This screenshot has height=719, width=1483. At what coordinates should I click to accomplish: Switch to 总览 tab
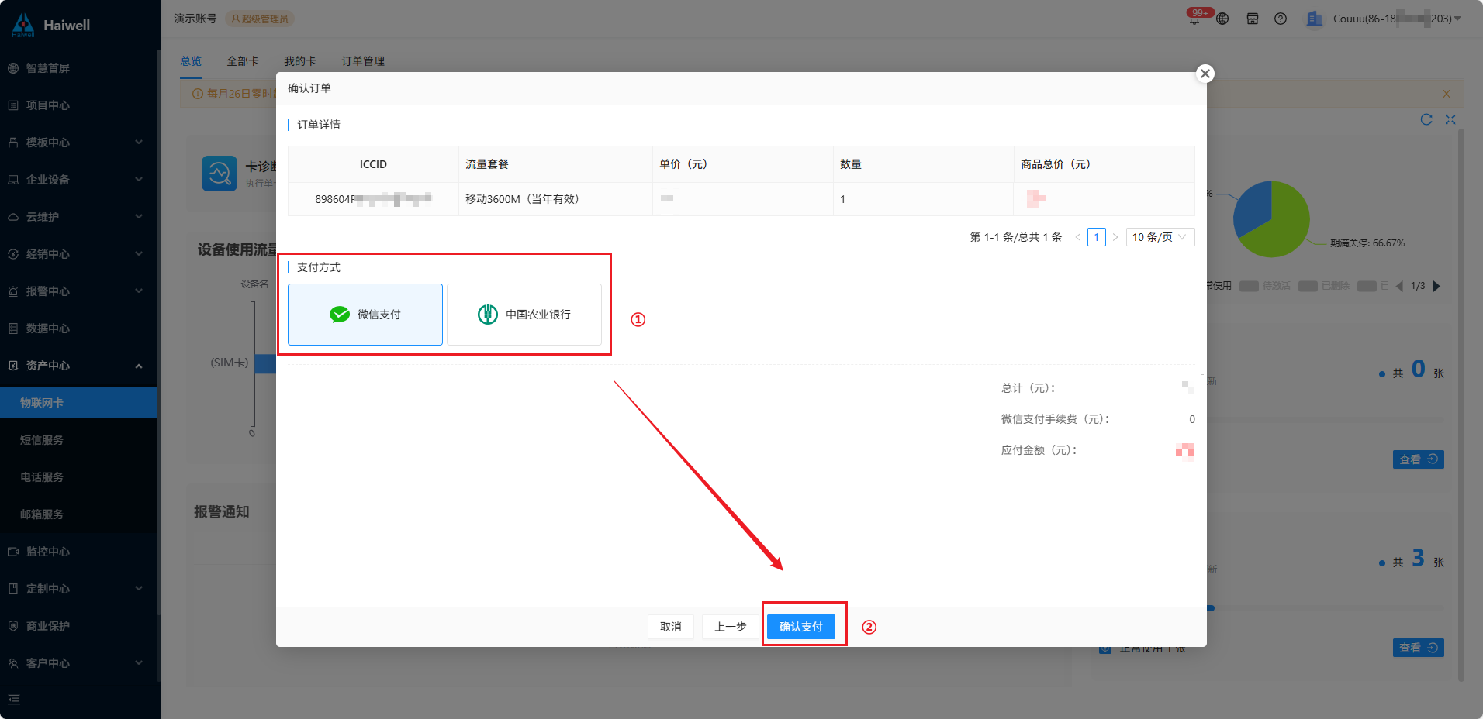tap(191, 61)
